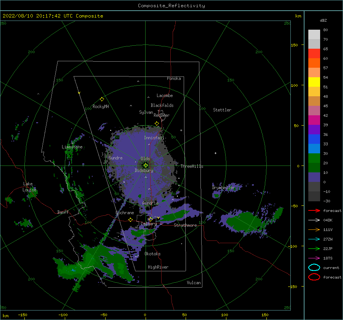
Task: Click the Lake Louise label
Action: coord(29,187)
